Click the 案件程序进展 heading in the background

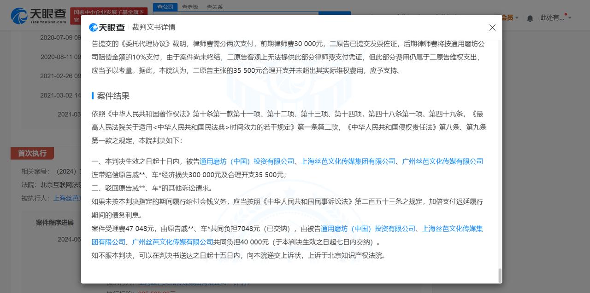55,223
